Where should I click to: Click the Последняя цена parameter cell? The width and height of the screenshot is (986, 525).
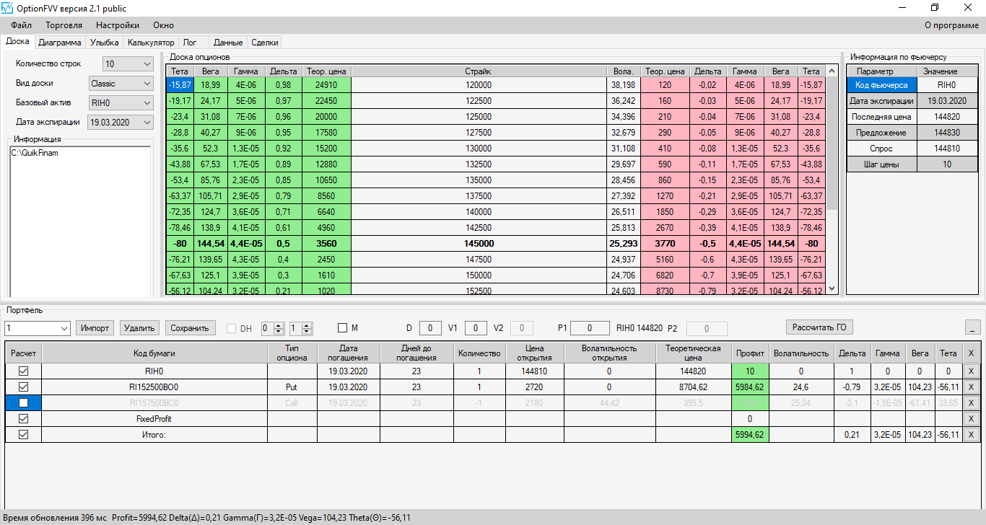[882, 117]
